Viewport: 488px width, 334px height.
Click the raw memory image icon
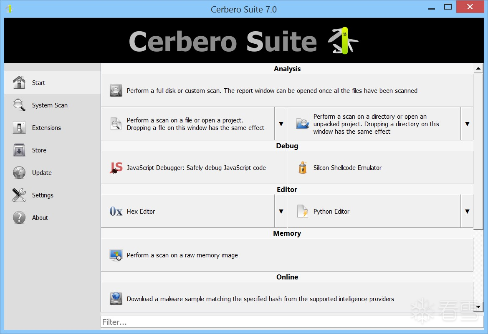[x=116, y=255]
